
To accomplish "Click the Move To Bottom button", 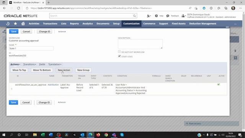I will coord(42,70).
